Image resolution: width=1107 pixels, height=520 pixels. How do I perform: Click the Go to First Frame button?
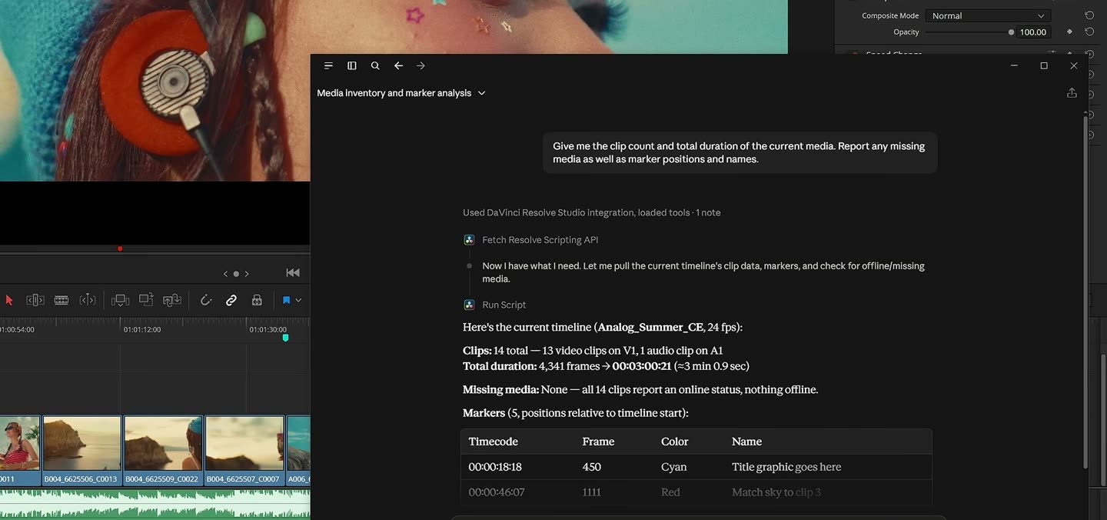coord(293,272)
